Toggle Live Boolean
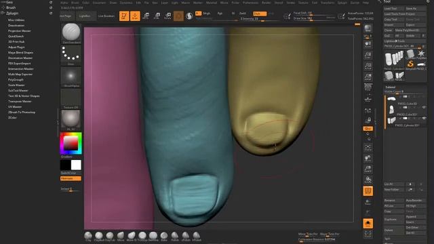The image size is (434, 244). tap(106, 16)
